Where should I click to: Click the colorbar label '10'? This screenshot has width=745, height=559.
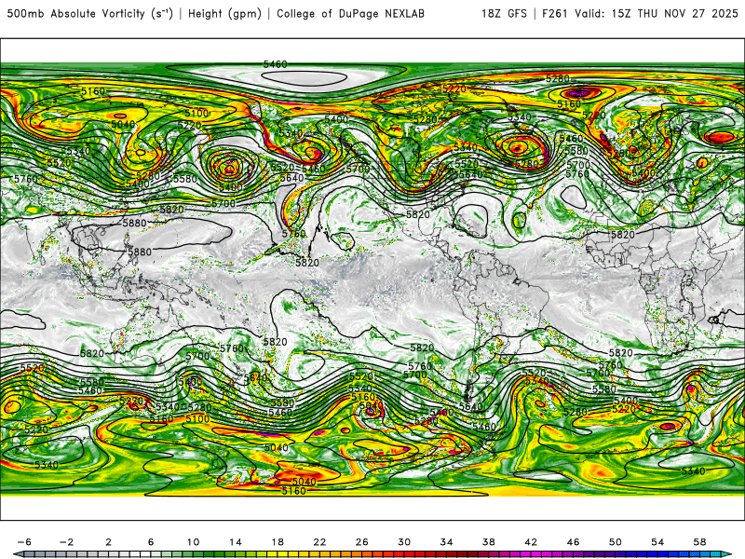[193, 542]
